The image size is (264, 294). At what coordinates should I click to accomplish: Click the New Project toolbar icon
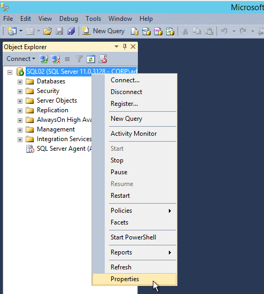click(12, 31)
